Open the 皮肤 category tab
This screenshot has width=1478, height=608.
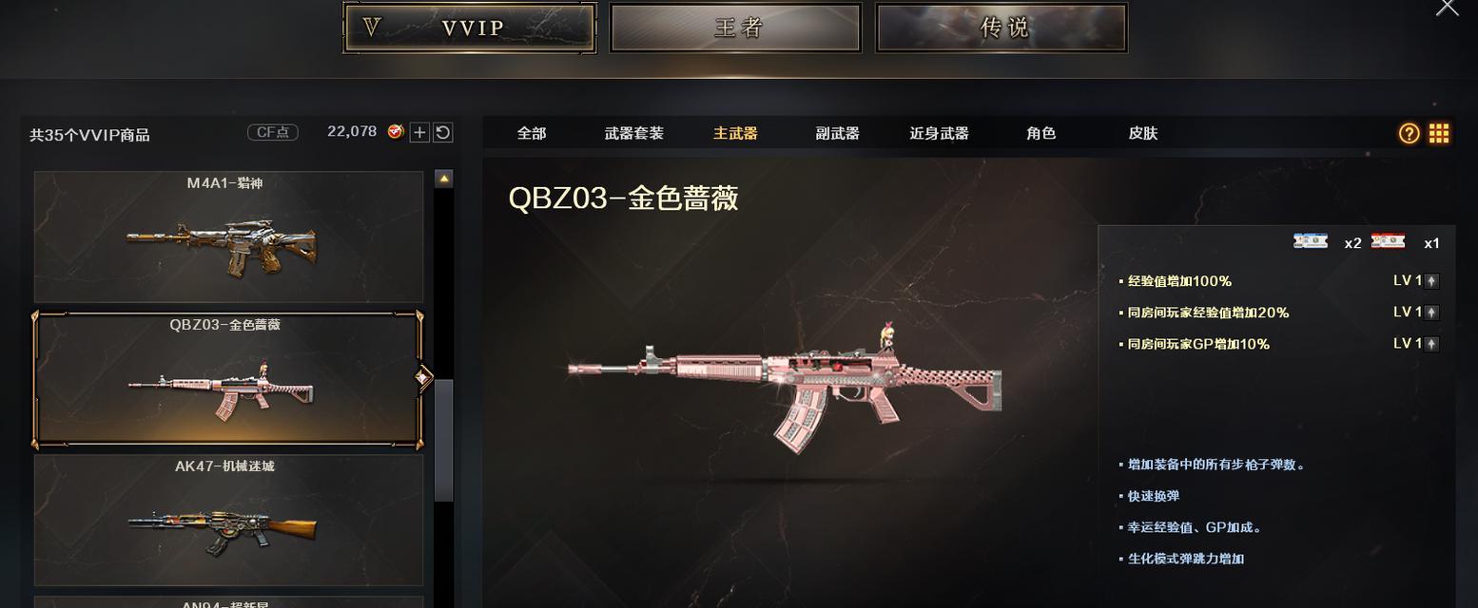tap(1143, 134)
